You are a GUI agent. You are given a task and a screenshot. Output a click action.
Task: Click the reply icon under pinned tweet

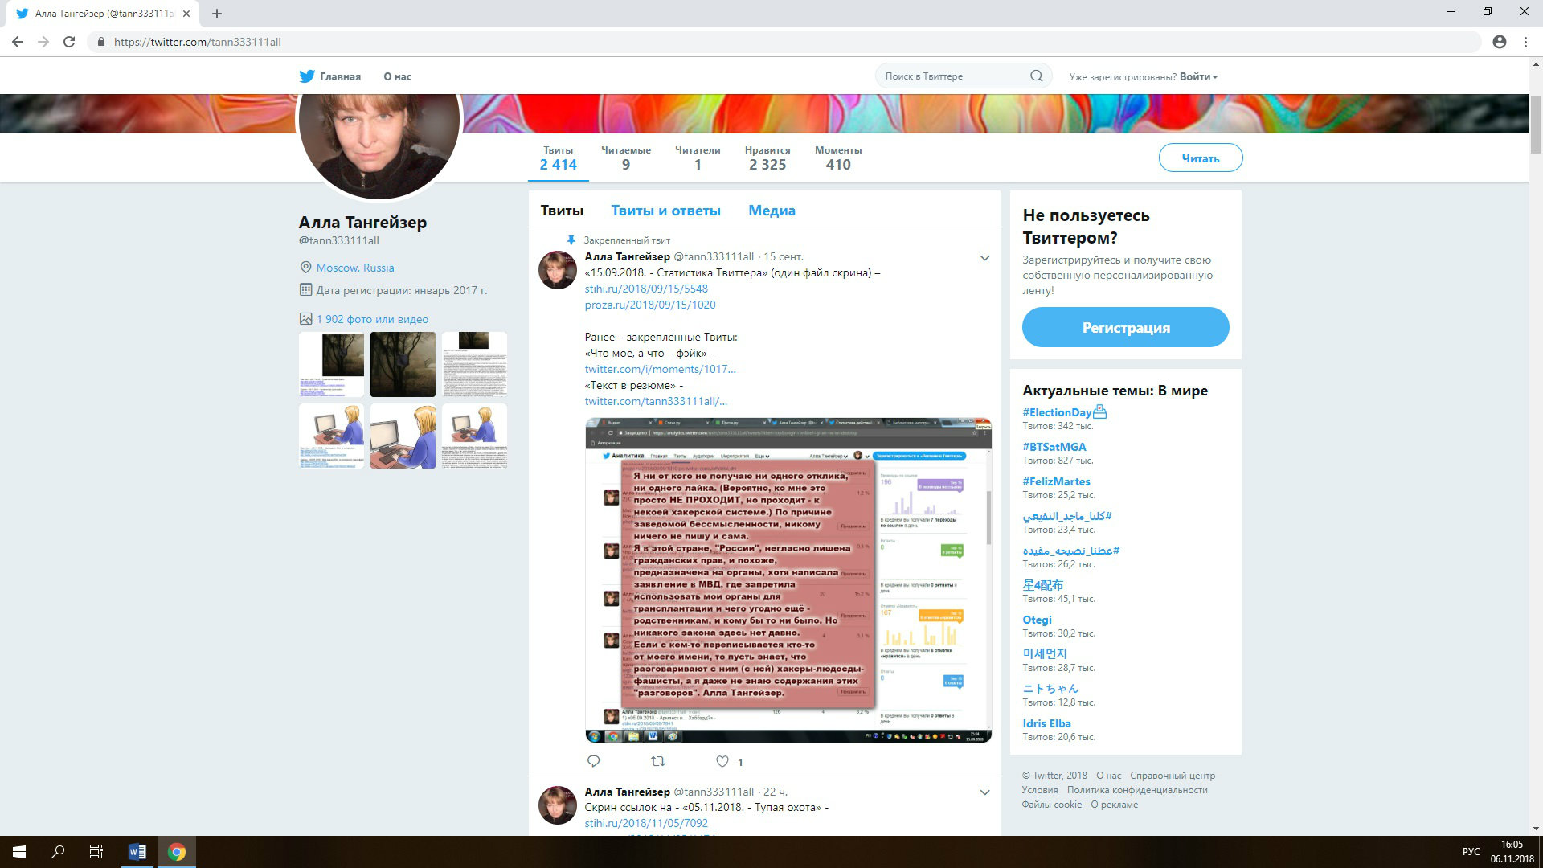593,761
